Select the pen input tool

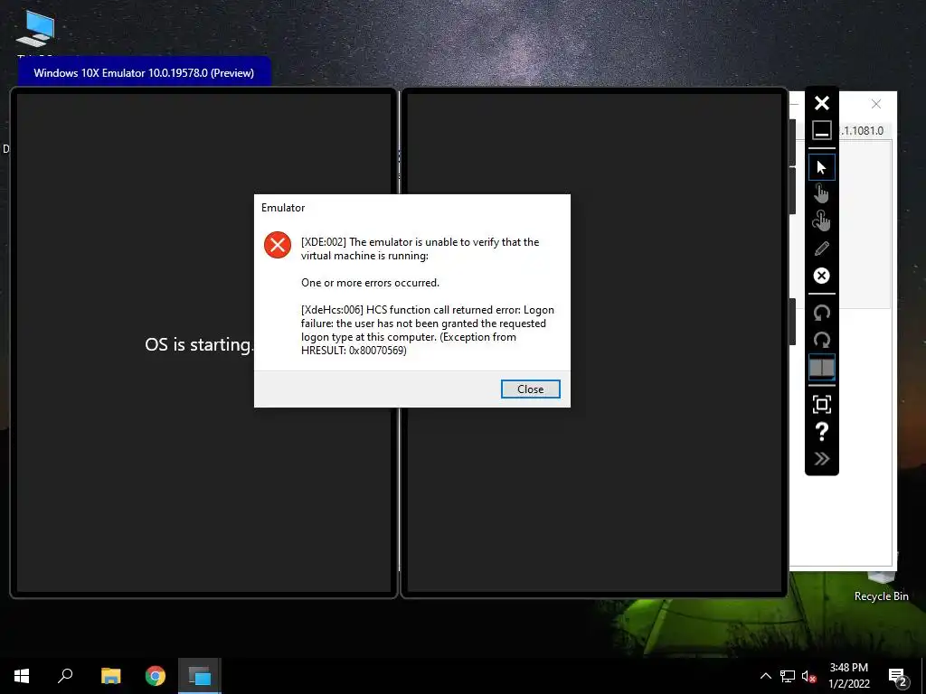point(821,249)
